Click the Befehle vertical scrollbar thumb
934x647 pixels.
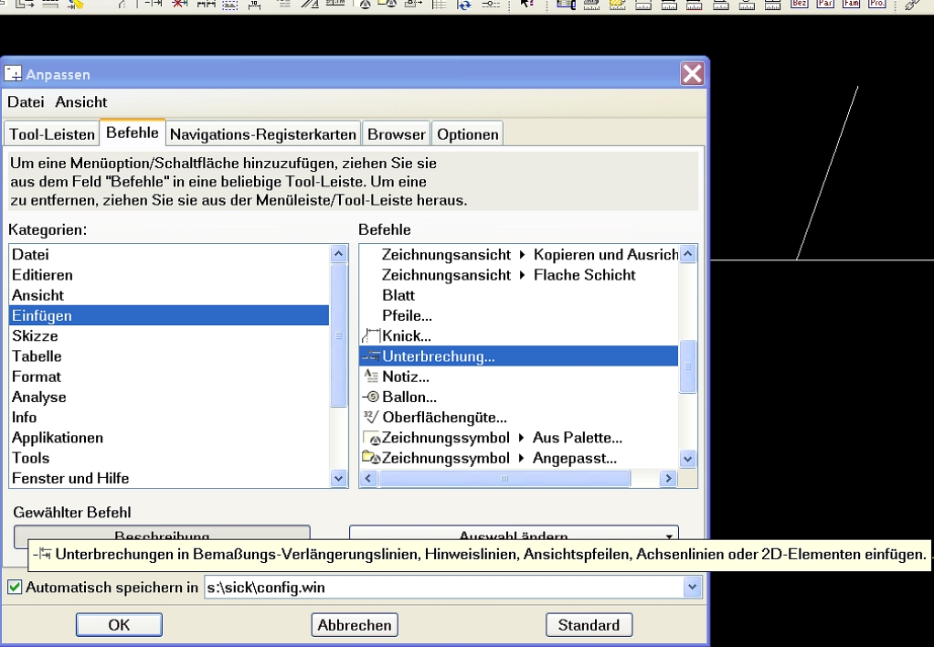click(688, 366)
